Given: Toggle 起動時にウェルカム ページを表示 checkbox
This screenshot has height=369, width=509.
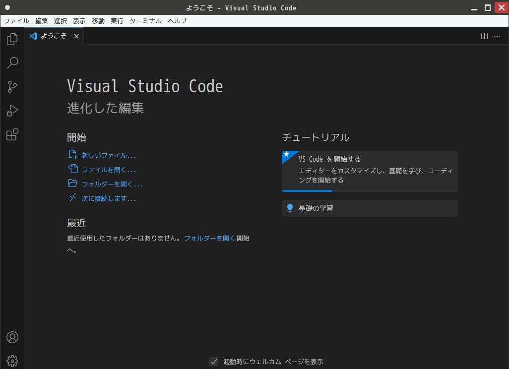Looking at the screenshot, I should coord(214,361).
